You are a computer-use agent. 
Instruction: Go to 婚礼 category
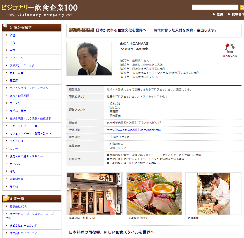tap(12, 171)
